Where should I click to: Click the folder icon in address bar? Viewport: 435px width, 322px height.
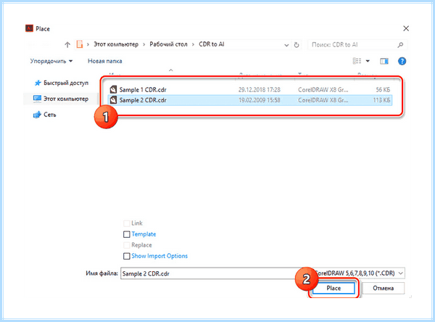[80, 44]
